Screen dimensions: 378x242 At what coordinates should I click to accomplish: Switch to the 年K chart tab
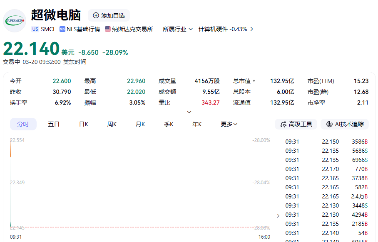(197, 124)
